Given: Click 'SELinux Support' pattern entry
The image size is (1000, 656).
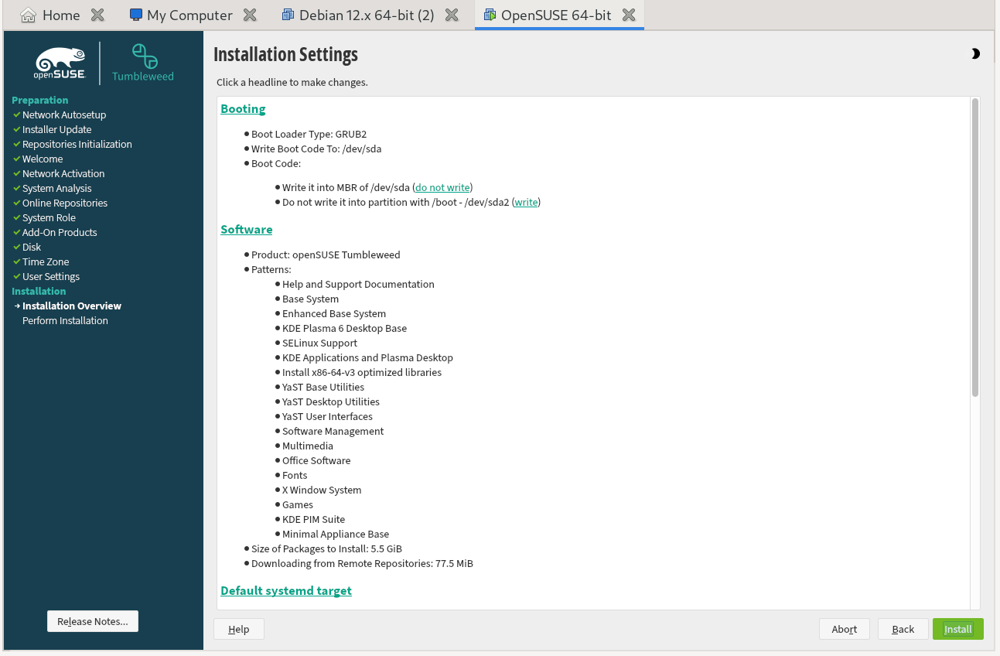Looking at the screenshot, I should (319, 343).
